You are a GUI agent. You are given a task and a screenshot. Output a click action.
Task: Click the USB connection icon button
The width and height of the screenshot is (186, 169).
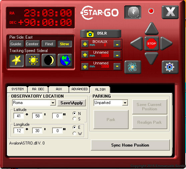133,12
